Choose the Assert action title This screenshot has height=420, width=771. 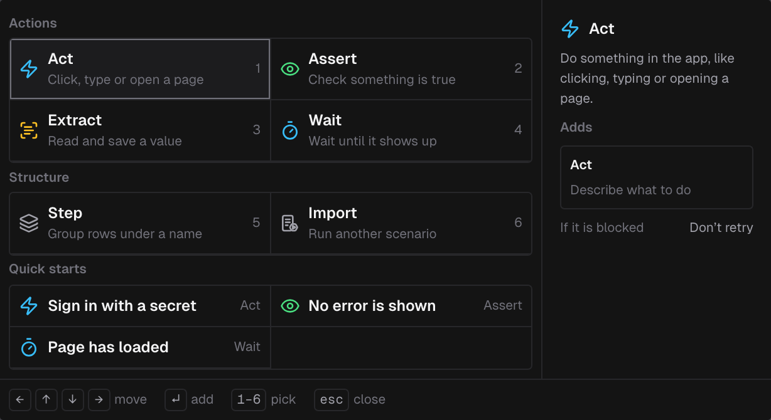333,59
